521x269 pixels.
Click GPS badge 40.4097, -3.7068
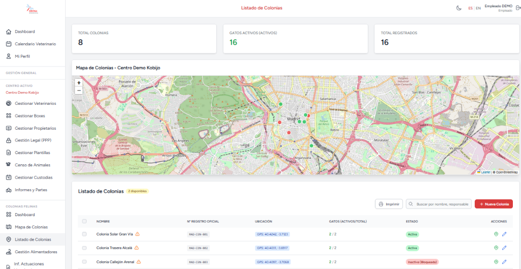pyautogui.click(x=273, y=262)
